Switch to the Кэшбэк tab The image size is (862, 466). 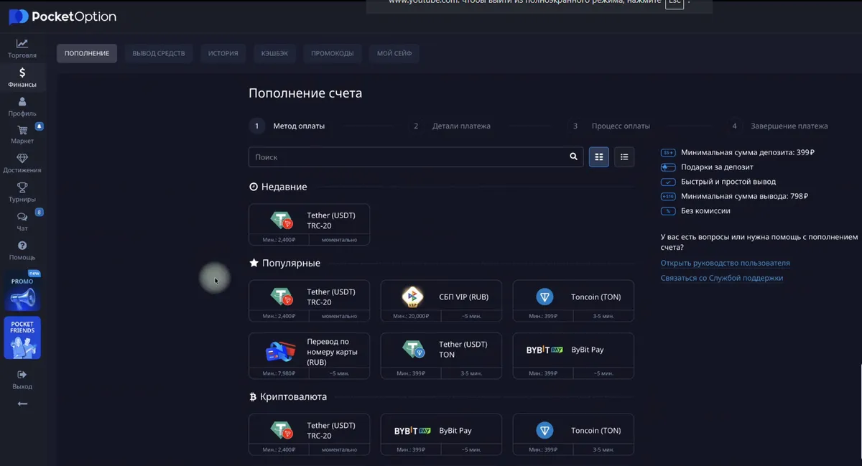tap(275, 52)
